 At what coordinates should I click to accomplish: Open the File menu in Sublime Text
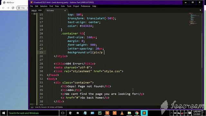tap(32, 6)
